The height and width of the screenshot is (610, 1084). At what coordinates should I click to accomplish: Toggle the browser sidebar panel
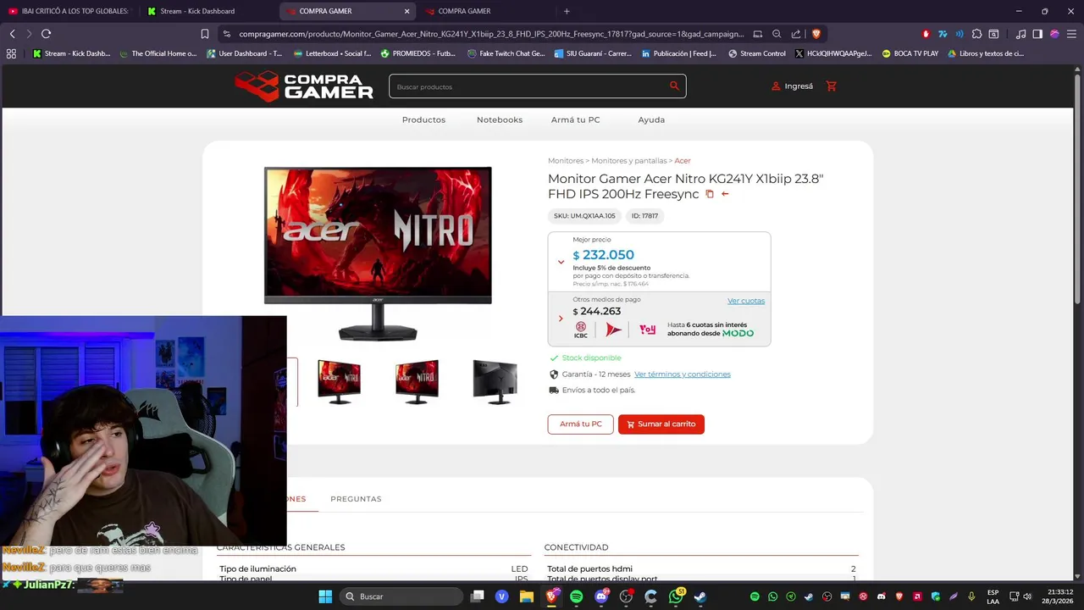(1037, 34)
